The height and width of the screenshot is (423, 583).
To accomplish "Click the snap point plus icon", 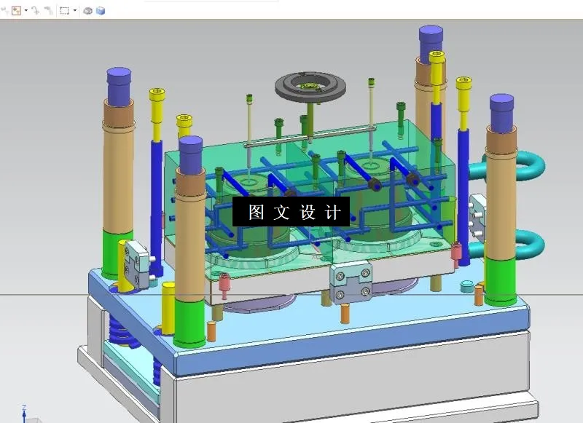I will click(16, 10).
